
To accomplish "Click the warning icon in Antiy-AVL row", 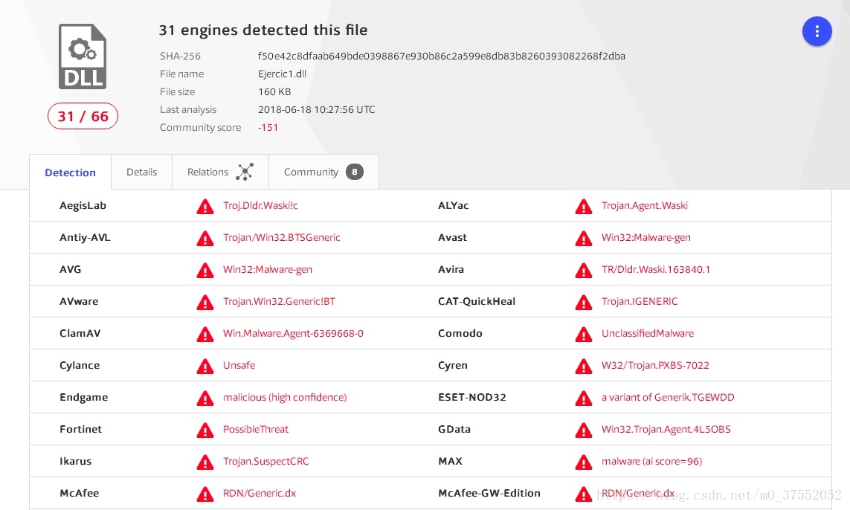I will coord(205,239).
